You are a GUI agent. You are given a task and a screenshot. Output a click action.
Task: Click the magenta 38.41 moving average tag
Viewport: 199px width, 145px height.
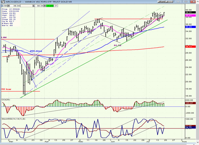pyautogui.click(x=189, y=15)
